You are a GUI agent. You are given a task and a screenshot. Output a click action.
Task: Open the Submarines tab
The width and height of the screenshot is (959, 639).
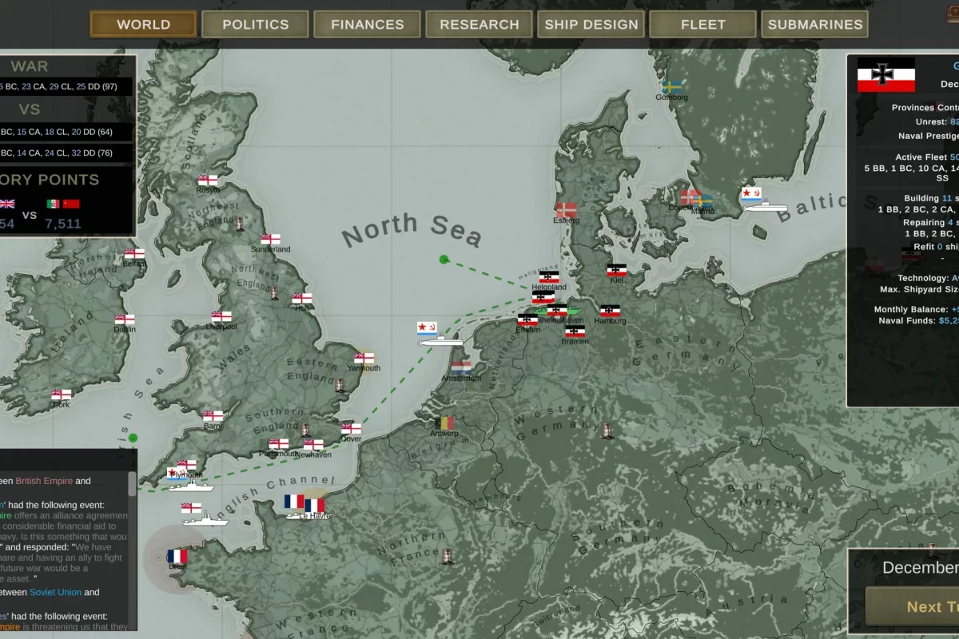point(814,24)
